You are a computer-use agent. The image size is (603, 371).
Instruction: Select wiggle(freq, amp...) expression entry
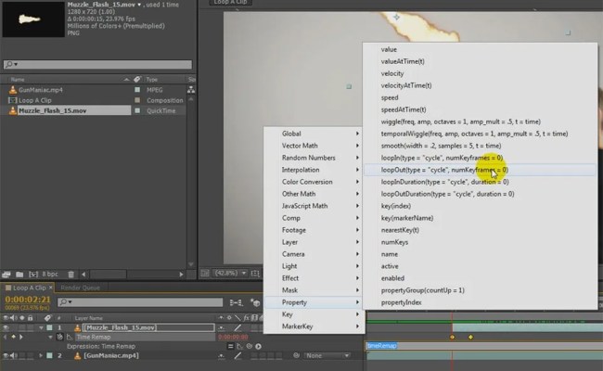(480, 122)
